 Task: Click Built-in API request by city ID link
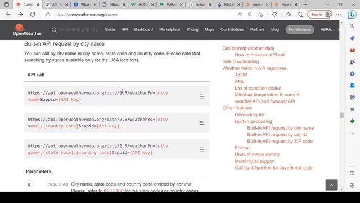(277, 134)
